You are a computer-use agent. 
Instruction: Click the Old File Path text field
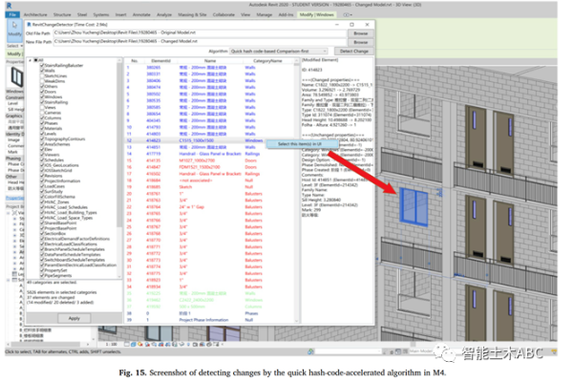200,32
